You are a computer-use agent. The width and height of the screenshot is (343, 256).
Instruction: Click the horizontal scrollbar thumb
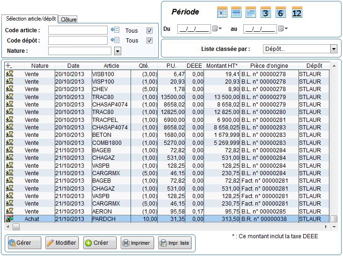coord(16,227)
